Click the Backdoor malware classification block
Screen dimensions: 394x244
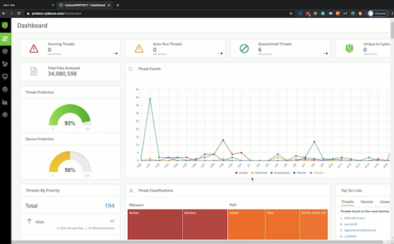205,225
